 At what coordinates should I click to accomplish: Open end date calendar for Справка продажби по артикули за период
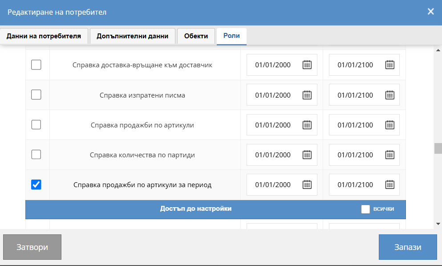389,185
